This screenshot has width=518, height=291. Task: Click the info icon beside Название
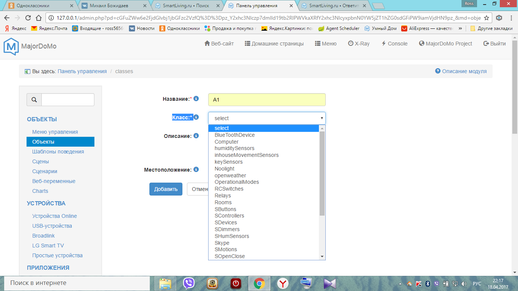coord(196,99)
